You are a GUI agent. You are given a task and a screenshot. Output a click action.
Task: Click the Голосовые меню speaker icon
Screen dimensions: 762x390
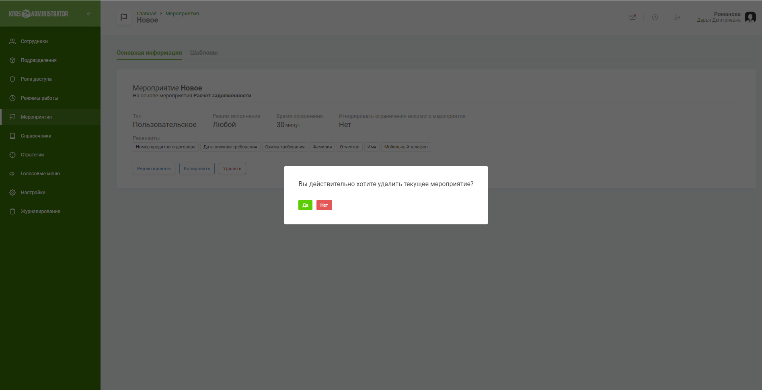pyautogui.click(x=12, y=174)
